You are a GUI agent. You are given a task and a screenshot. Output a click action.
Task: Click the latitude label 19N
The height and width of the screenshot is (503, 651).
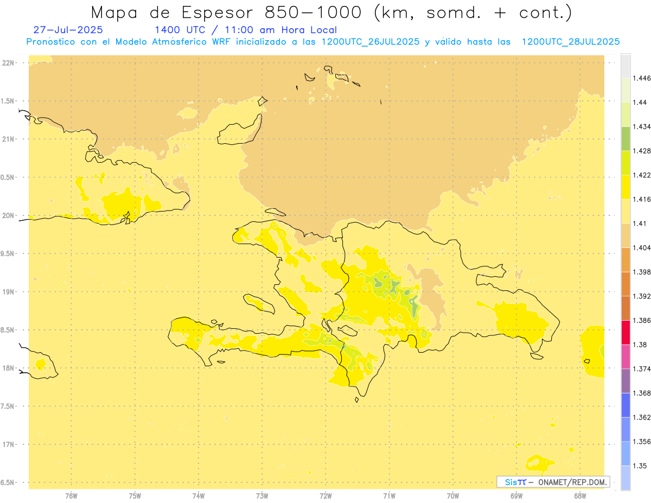point(8,292)
